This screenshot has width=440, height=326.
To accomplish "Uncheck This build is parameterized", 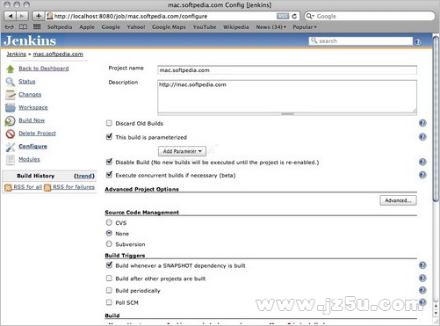I will pyautogui.click(x=109, y=136).
